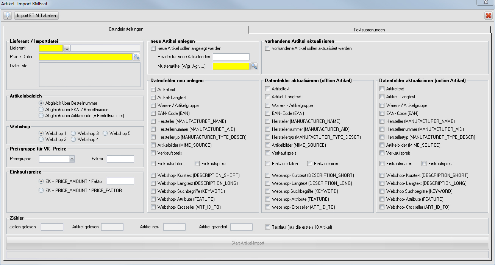Click the Faktor field next to Preisgruppe
Image resolution: width=495 pixels, height=265 pixels.
(120, 159)
